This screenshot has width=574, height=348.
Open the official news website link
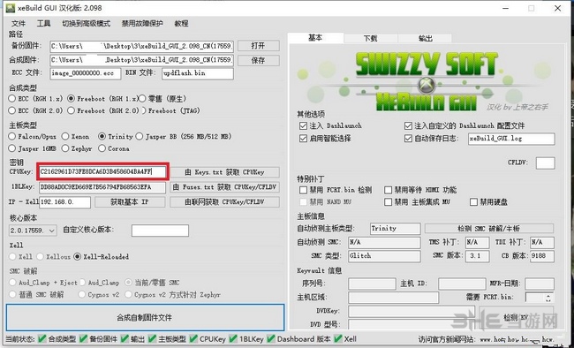[517, 339]
